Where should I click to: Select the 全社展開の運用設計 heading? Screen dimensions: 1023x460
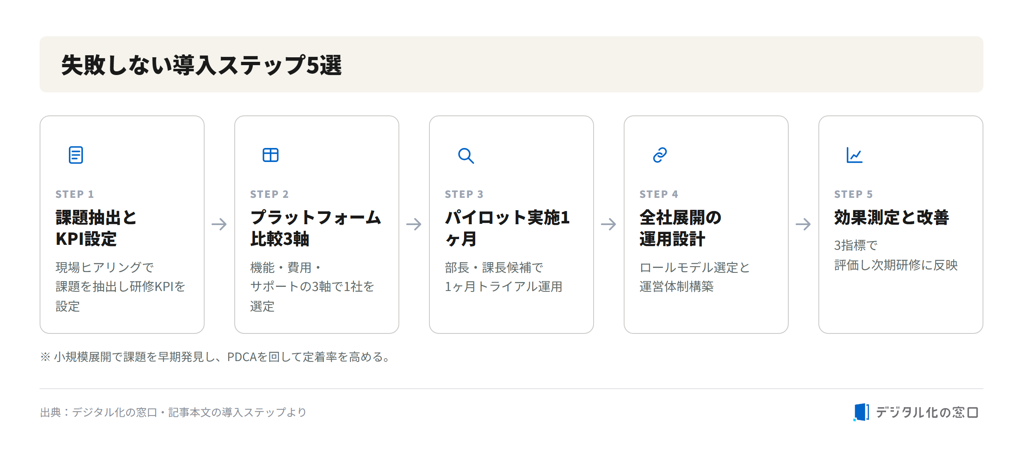pos(681,228)
